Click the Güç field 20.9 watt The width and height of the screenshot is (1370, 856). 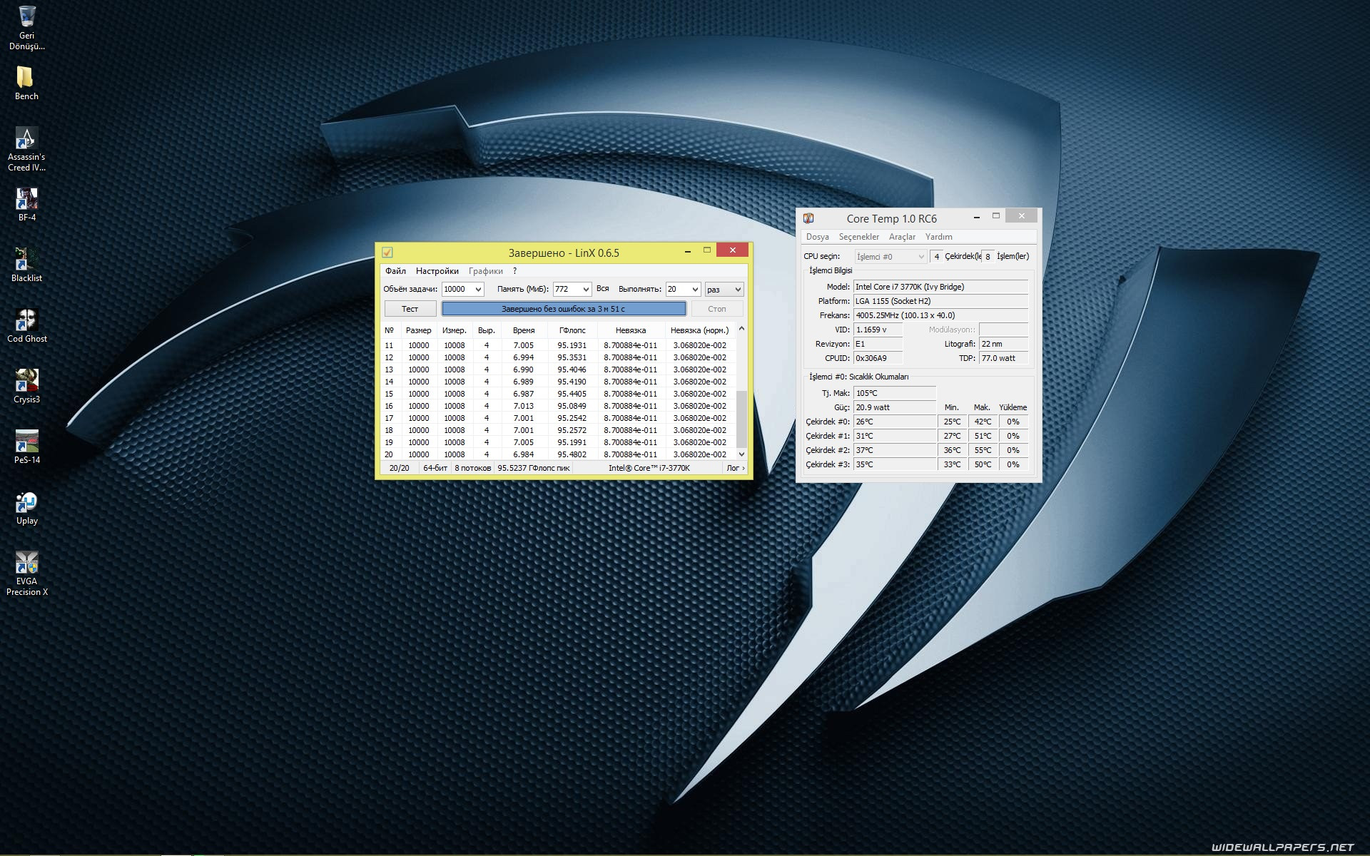pos(895,407)
